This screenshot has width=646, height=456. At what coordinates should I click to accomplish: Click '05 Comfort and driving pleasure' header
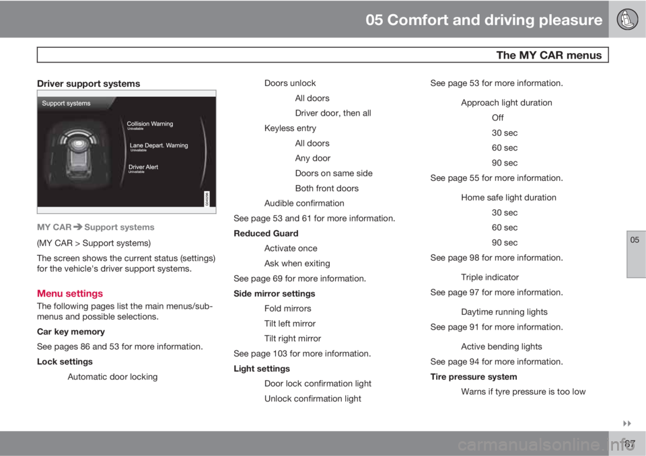coord(484,20)
